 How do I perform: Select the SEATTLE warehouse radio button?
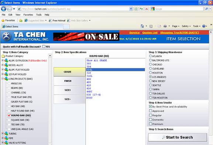pos(150,85)
